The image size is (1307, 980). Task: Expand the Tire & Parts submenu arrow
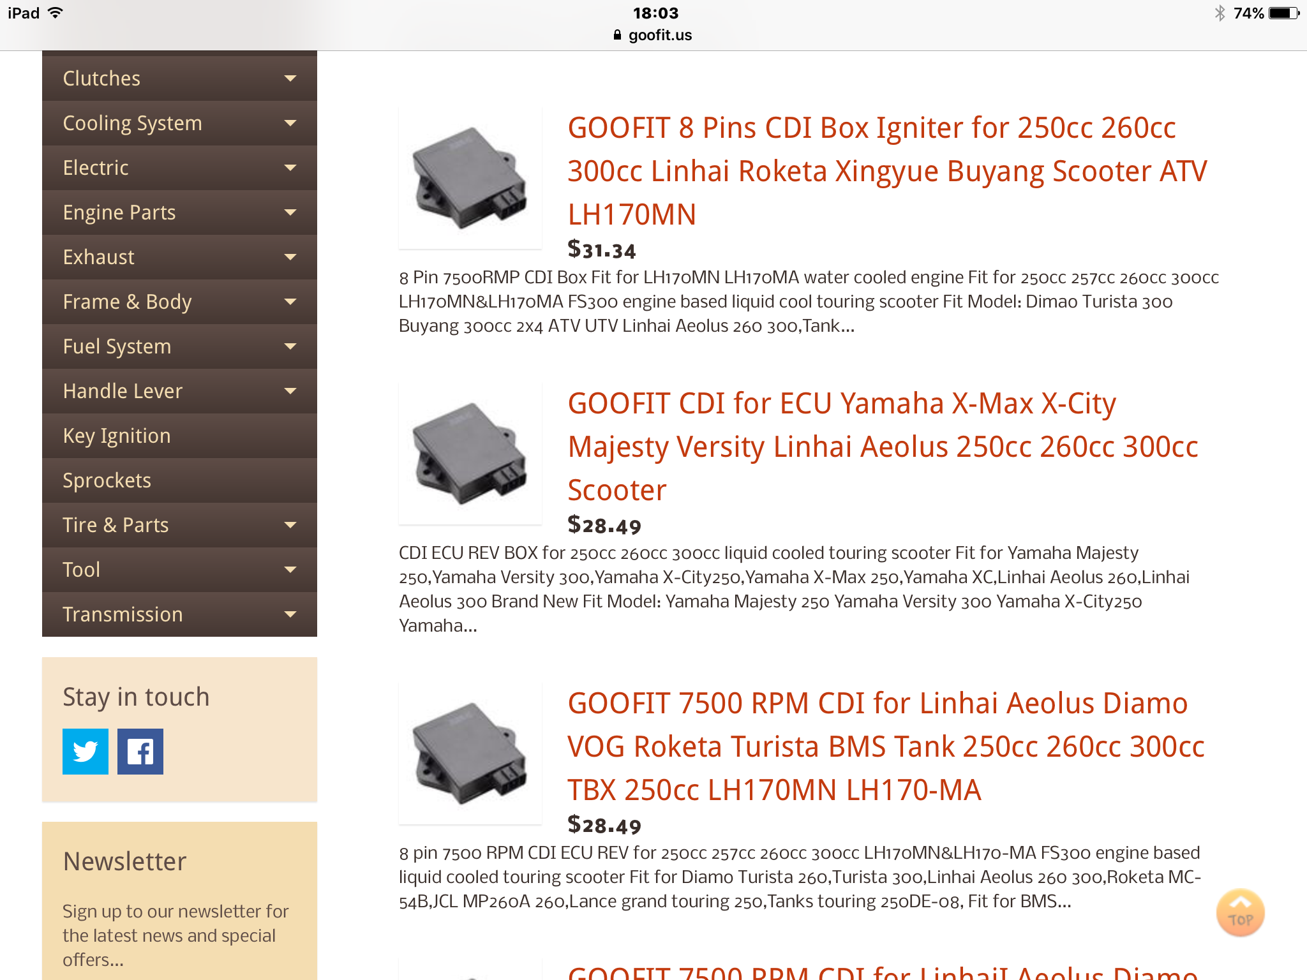[290, 525]
